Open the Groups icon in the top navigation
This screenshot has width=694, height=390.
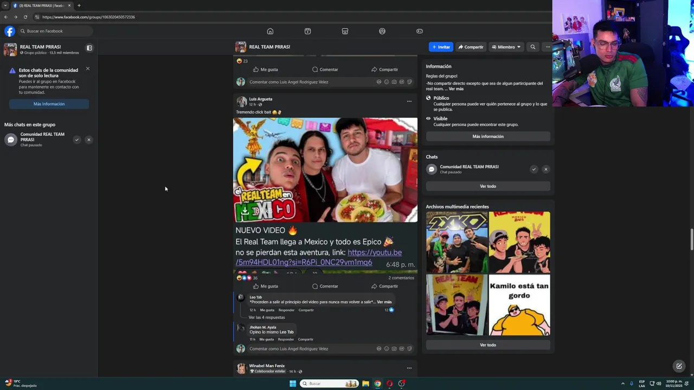382,31
